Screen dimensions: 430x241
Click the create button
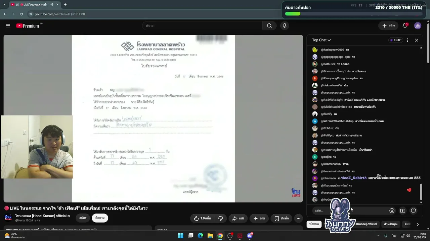coord(389,26)
